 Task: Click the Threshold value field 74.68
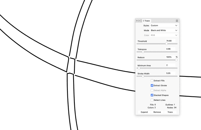pos(171,41)
